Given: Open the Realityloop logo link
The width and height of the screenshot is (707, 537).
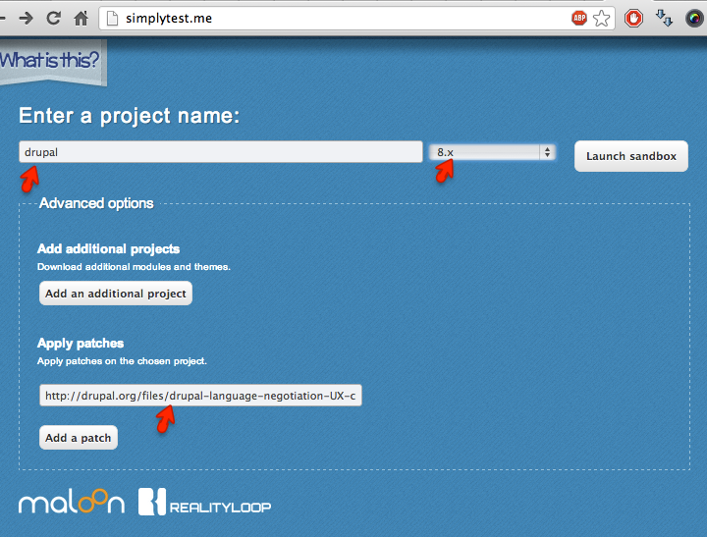Looking at the screenshot, I should 204,502.
